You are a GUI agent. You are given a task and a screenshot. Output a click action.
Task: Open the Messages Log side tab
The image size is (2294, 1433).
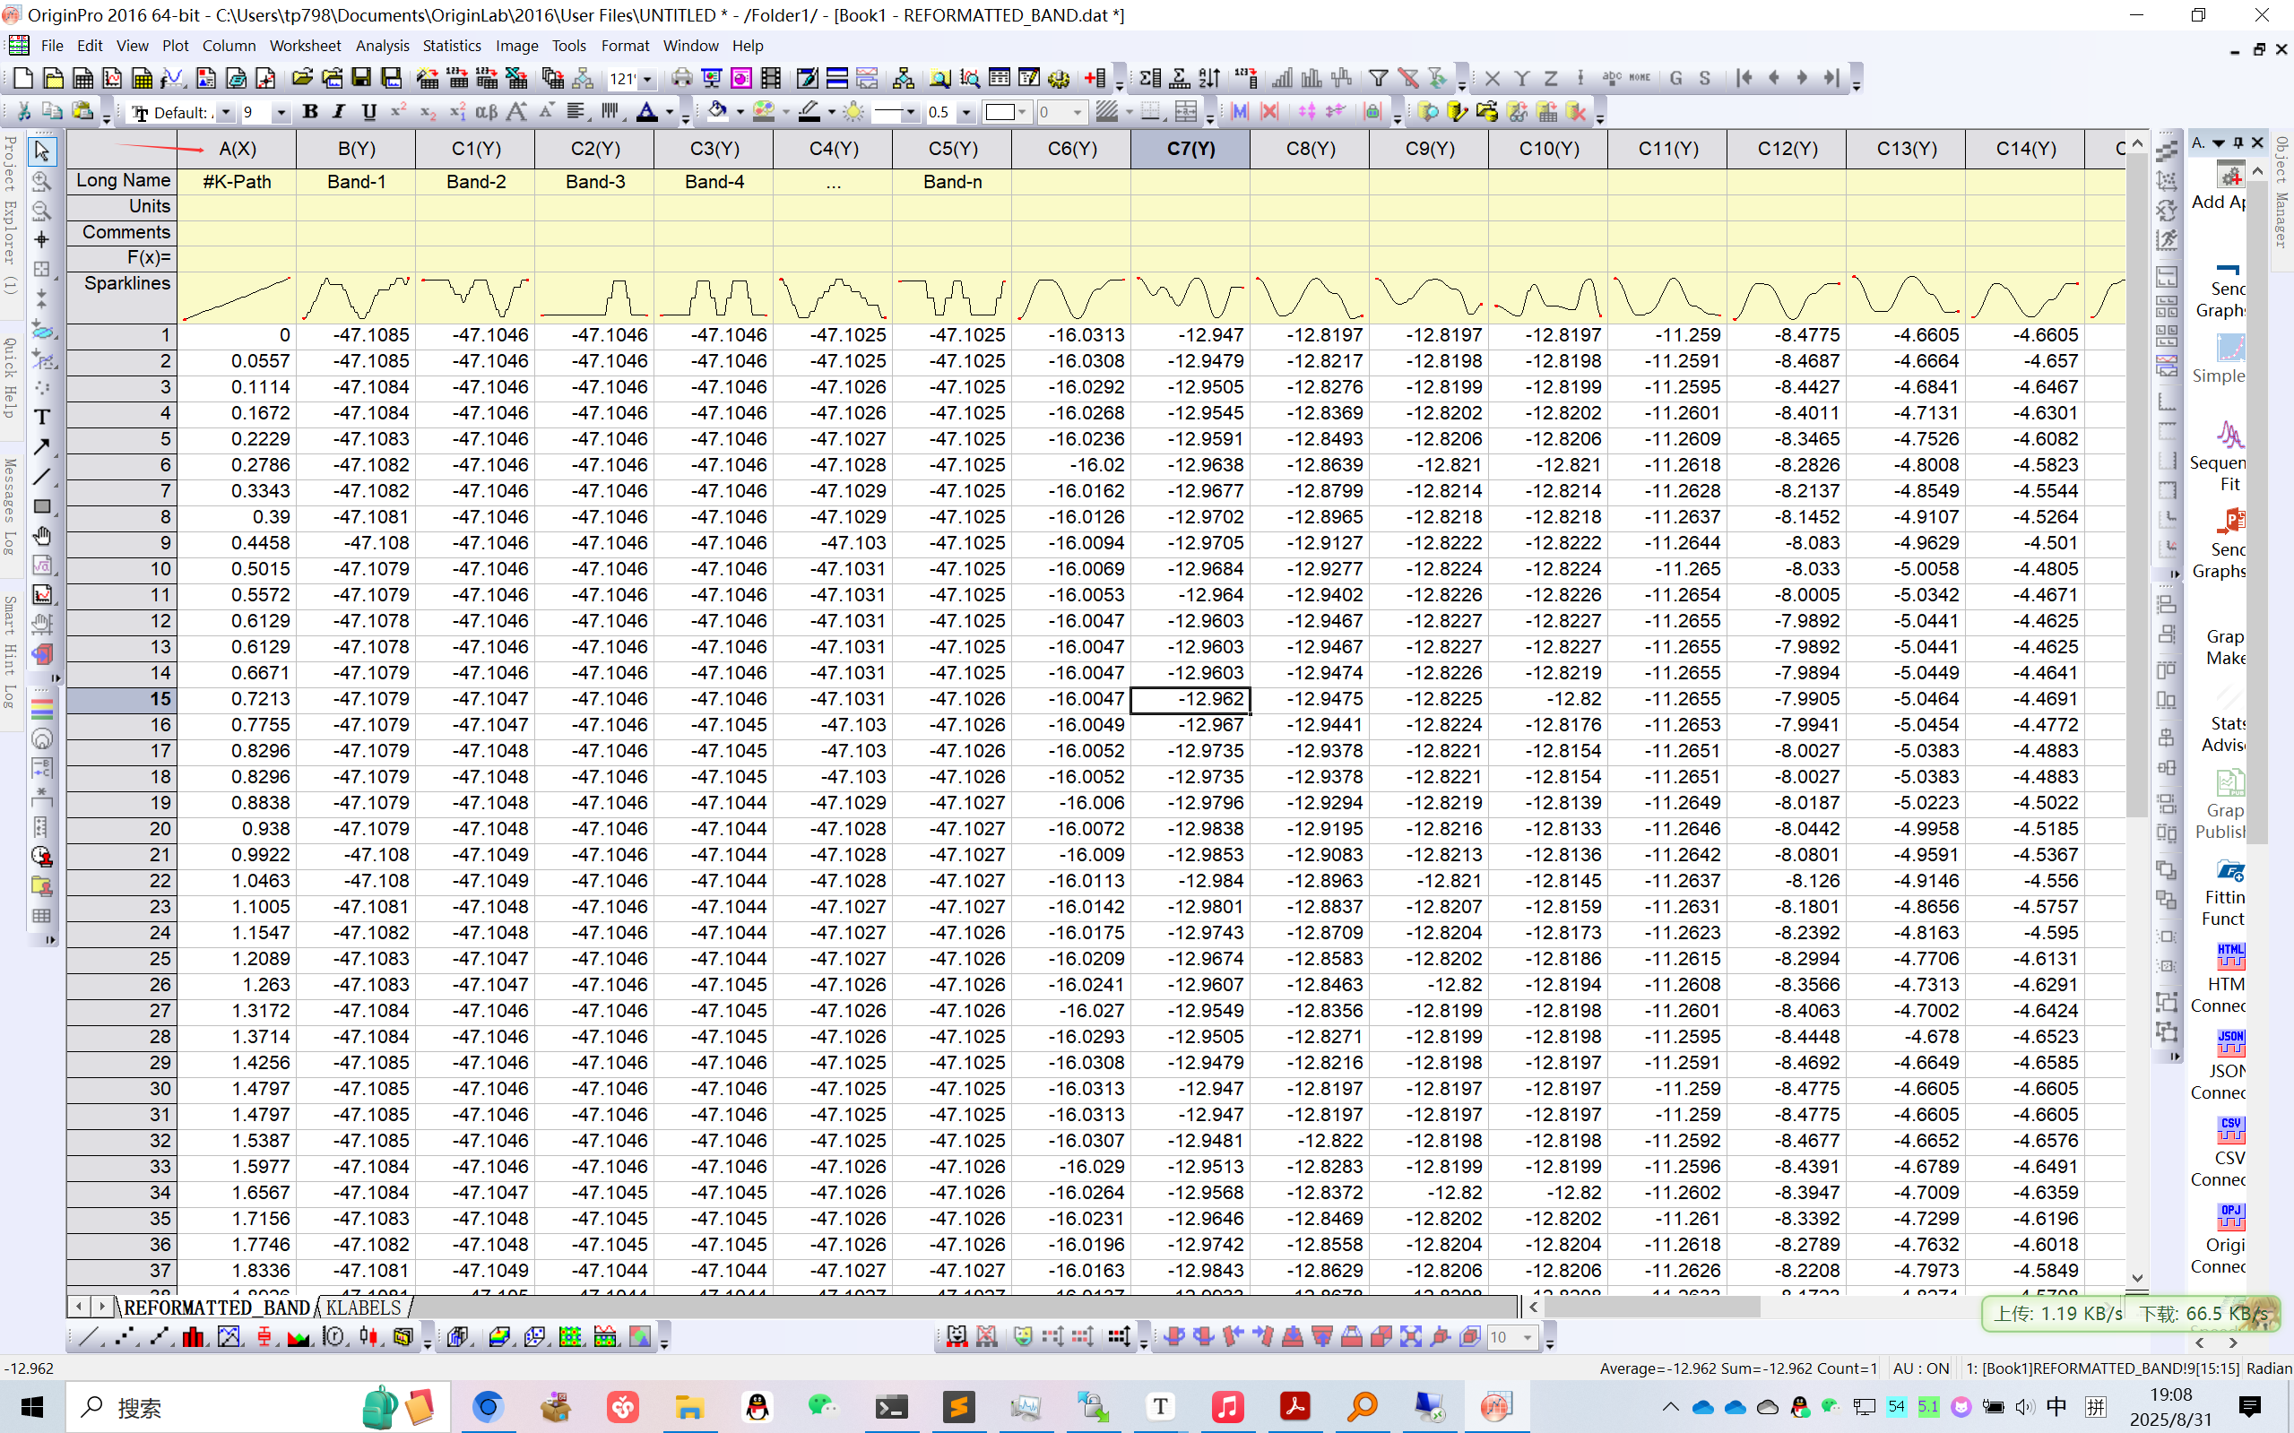[x=10, y=506]
